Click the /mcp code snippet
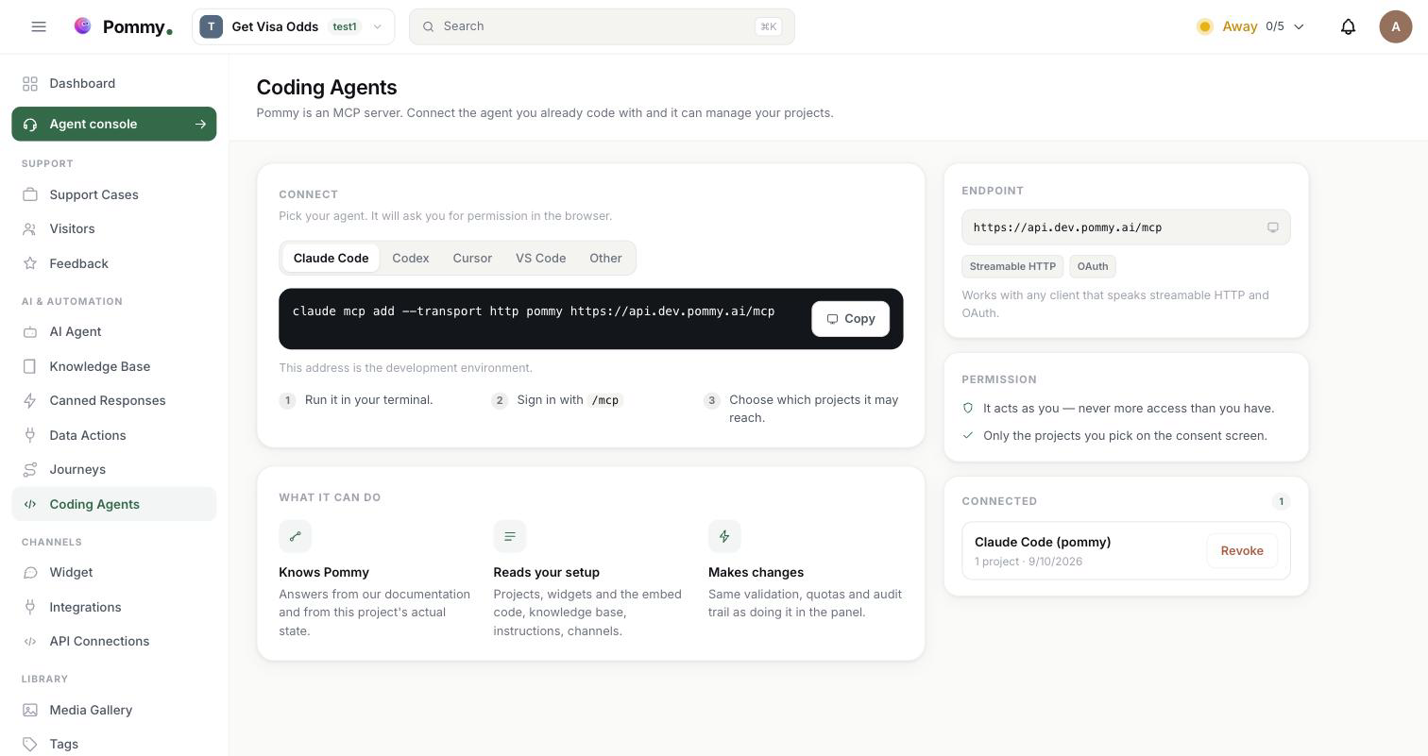The width and height of the screenshot is (1428, 756). [605, 400]
